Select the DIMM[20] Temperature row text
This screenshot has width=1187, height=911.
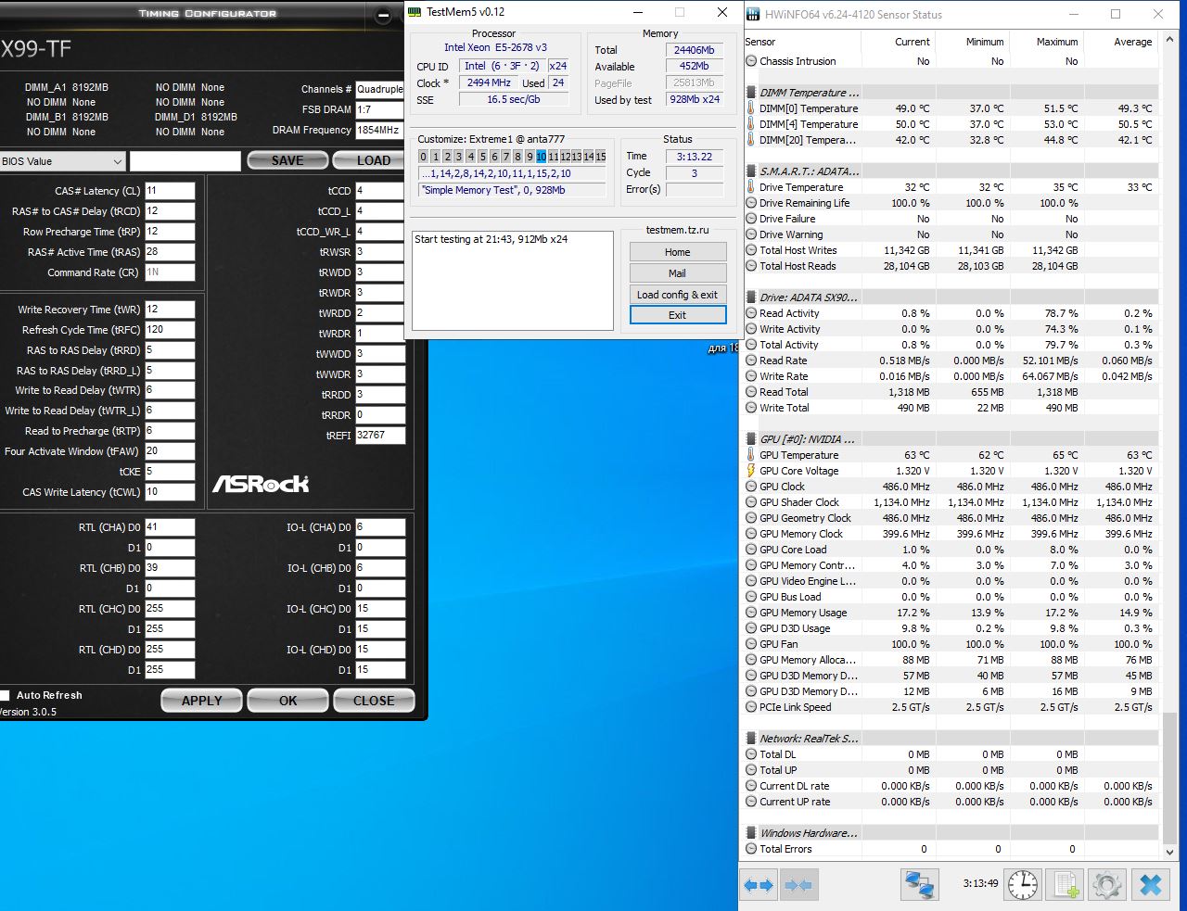coord(808,140)
